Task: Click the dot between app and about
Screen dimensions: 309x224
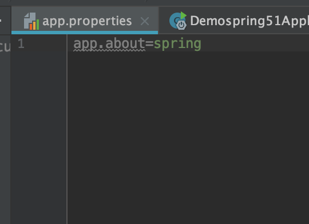Action: pos(101,47)
